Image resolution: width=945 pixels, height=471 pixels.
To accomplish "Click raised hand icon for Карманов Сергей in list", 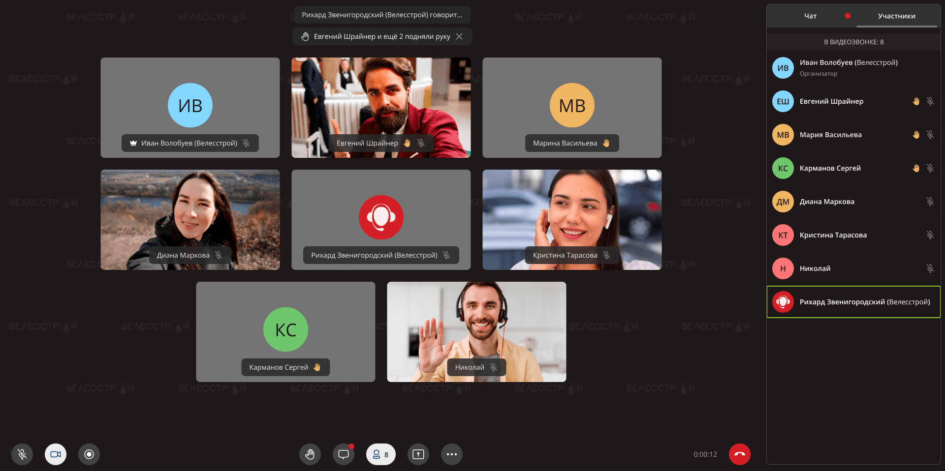I will (916, 168).
